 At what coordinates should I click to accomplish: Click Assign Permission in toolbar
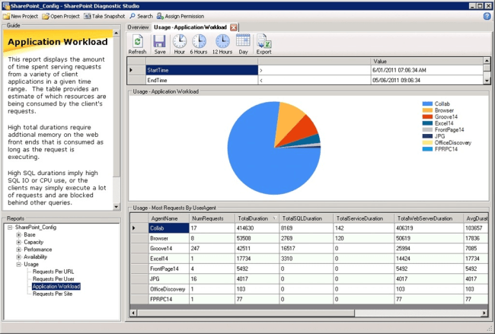[x=180, y=16]
